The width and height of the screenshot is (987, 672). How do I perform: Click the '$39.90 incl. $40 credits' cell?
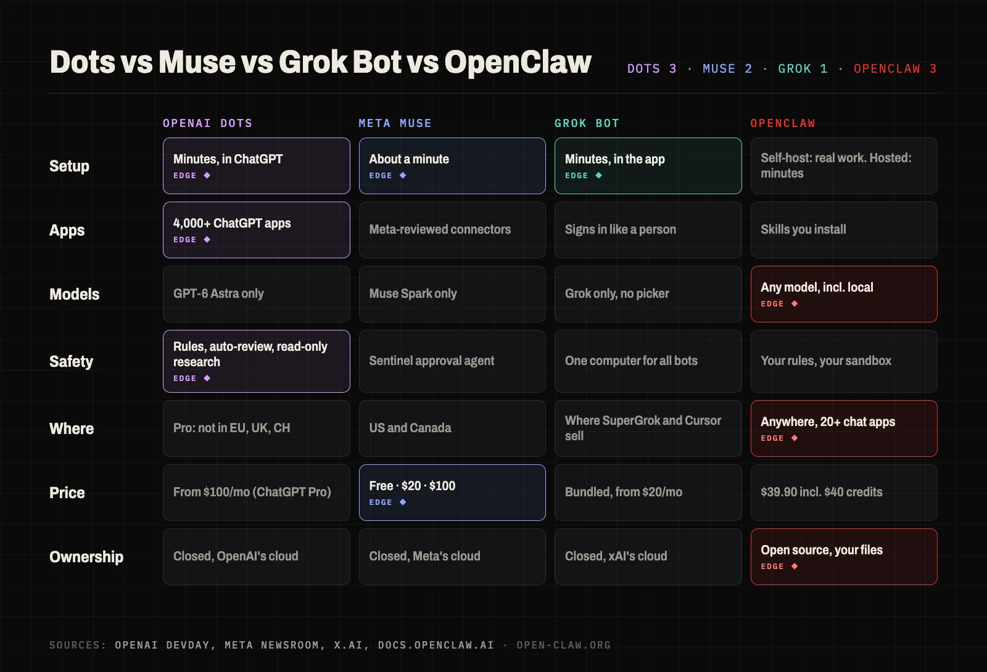coord(844,493)
